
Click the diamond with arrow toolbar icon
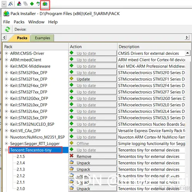coord(38,4)
